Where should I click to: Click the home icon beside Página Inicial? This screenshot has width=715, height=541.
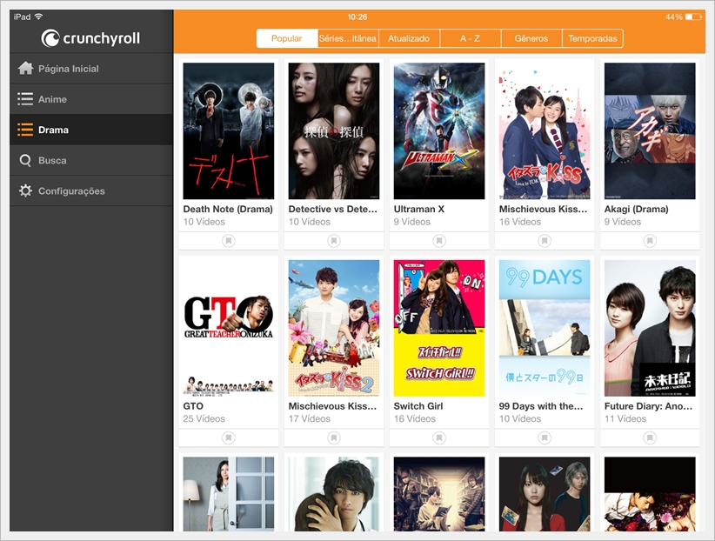click(25, 69)
